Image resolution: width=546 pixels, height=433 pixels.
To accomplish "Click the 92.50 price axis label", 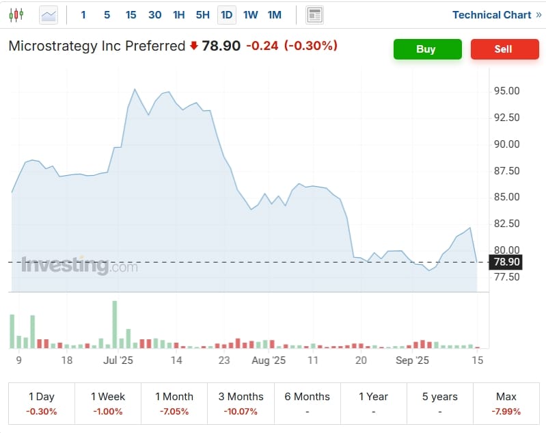I will [506, 118].
